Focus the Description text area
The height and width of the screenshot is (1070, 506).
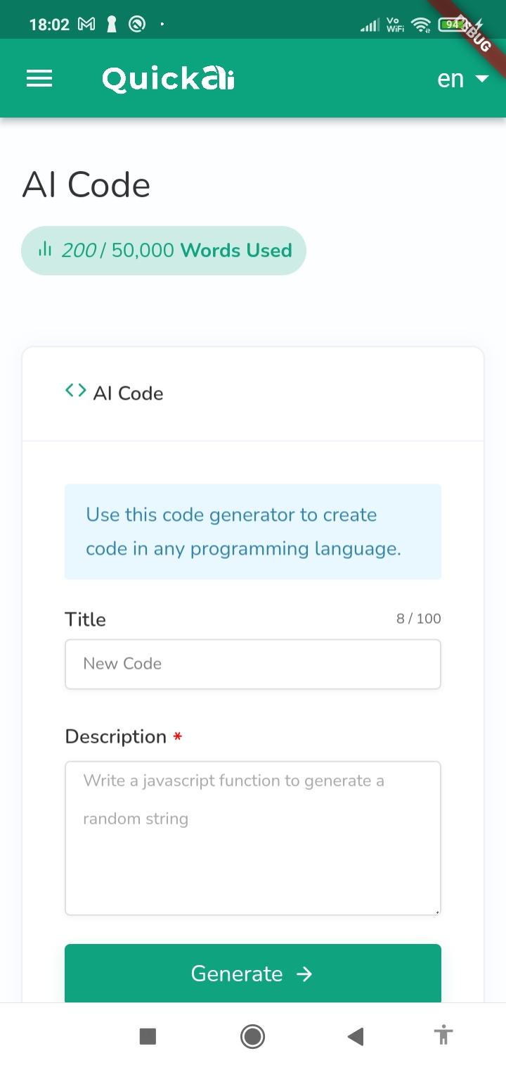(253, 838)
